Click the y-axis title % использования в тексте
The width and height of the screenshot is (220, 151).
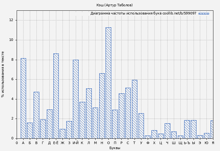3,74
